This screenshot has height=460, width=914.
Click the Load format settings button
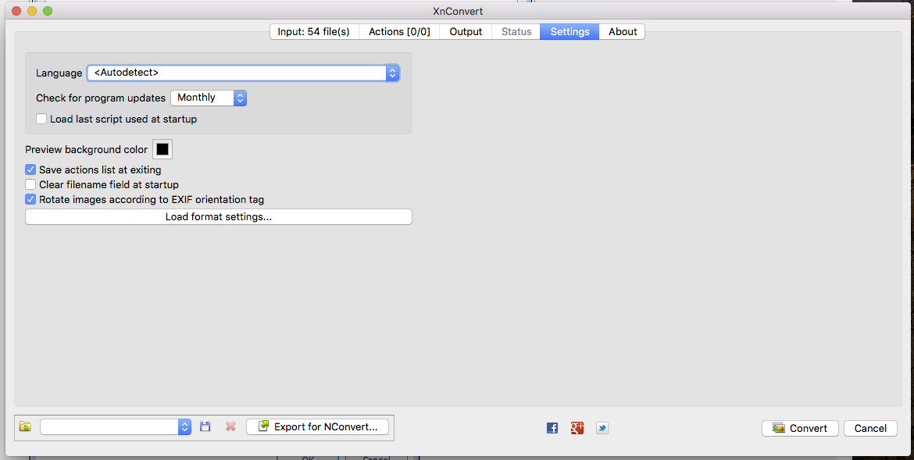click(219, 217)
